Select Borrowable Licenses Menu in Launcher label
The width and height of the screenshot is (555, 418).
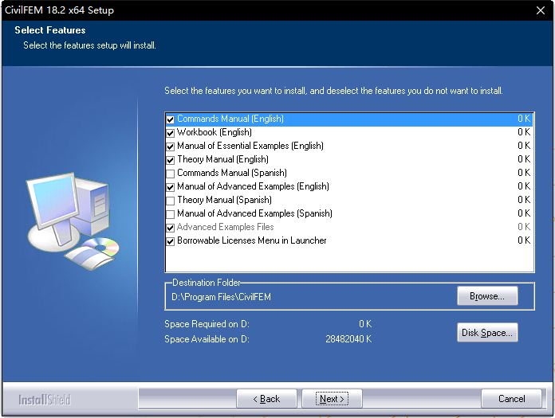[x=252, y=240]
